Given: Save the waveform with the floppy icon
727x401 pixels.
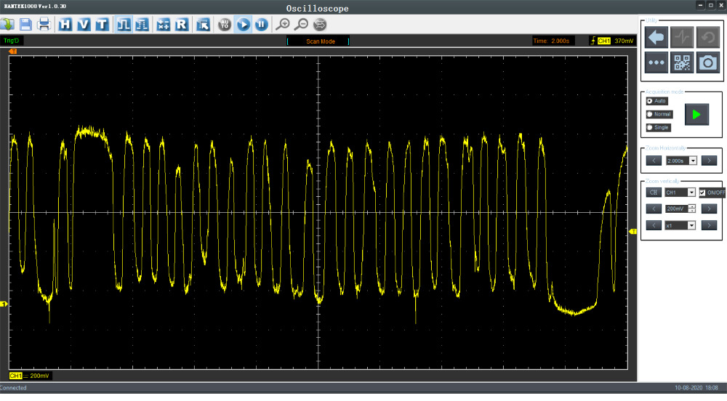Looking at the screenshot, I should click(x=25, y=24).
